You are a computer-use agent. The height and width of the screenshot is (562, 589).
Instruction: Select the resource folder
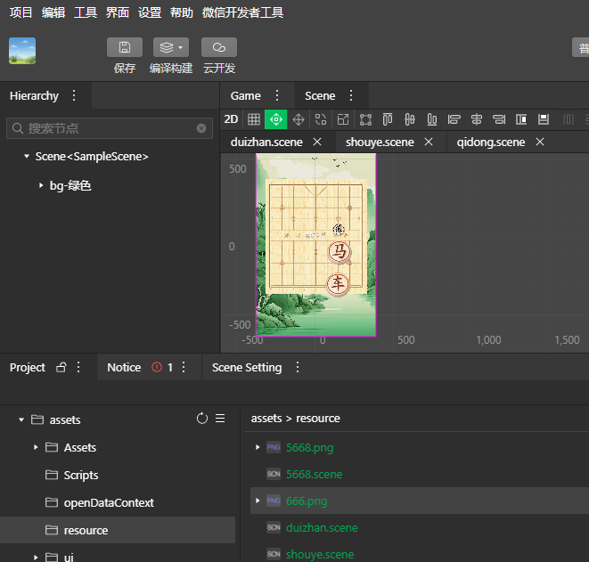[x=118, y=530]
